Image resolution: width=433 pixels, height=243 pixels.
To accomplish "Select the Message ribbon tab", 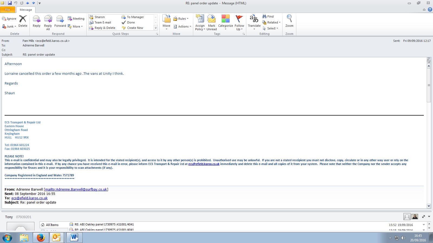I will [26, 10].
